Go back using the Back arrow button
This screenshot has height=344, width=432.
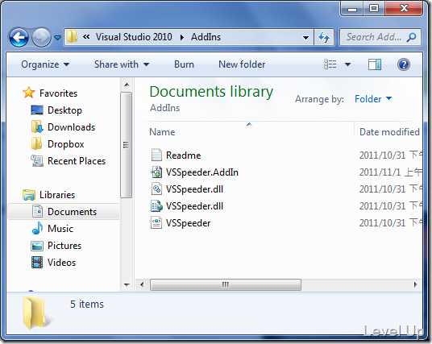[19, 37]
